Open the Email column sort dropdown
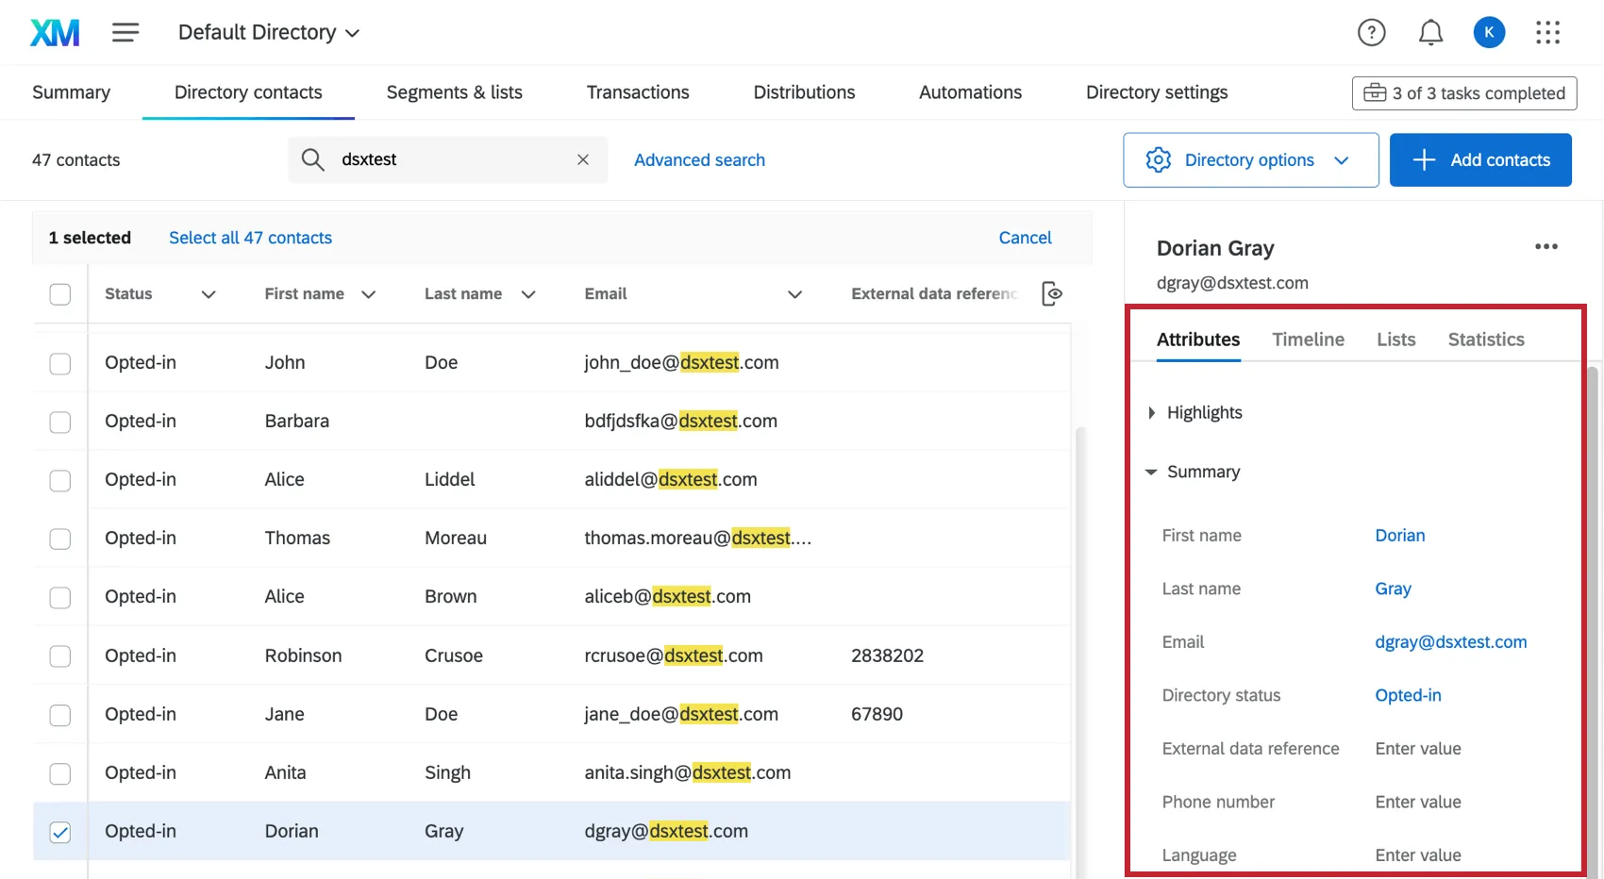The image size is (1604, 879). pos(794,293)
